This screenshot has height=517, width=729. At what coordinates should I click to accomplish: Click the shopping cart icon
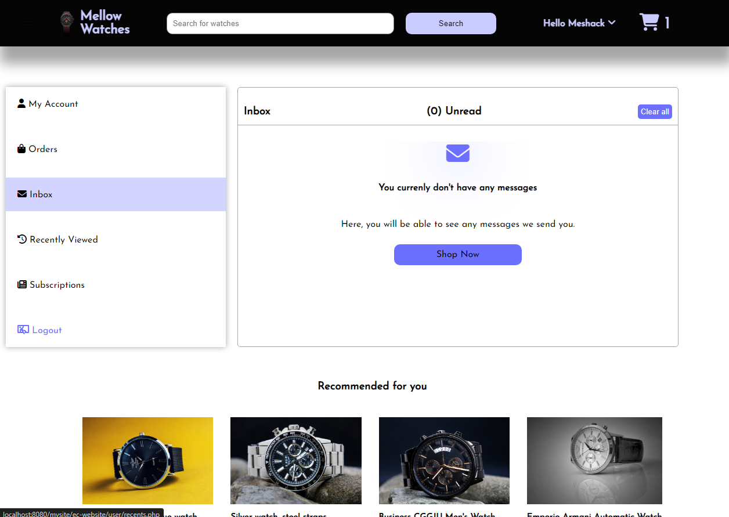[648, 21]
